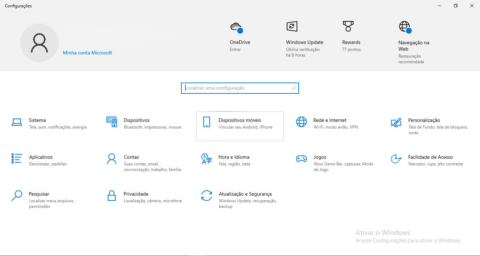Viewport: 480px width, 256px height.
Task: Click the OneDrive cloud icon
Action: coord(236,27)
